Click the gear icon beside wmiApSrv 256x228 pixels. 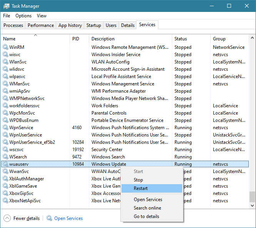(x=5, y=91)
